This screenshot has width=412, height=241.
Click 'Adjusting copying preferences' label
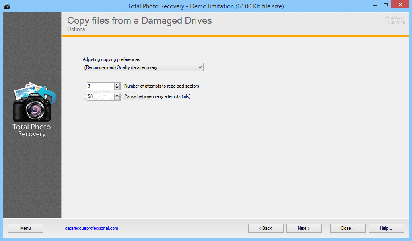(111, 59)
